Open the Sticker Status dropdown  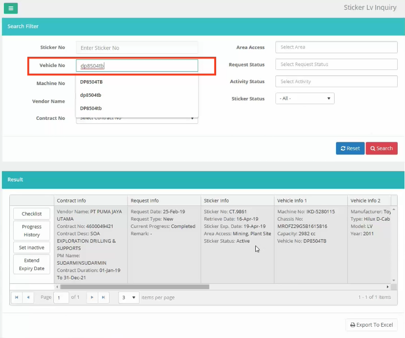(x=305, y=98)
